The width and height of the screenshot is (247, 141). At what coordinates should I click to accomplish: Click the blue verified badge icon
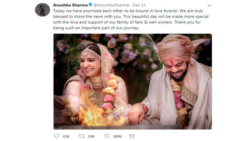pyautogui.click(x=90, y=5)
